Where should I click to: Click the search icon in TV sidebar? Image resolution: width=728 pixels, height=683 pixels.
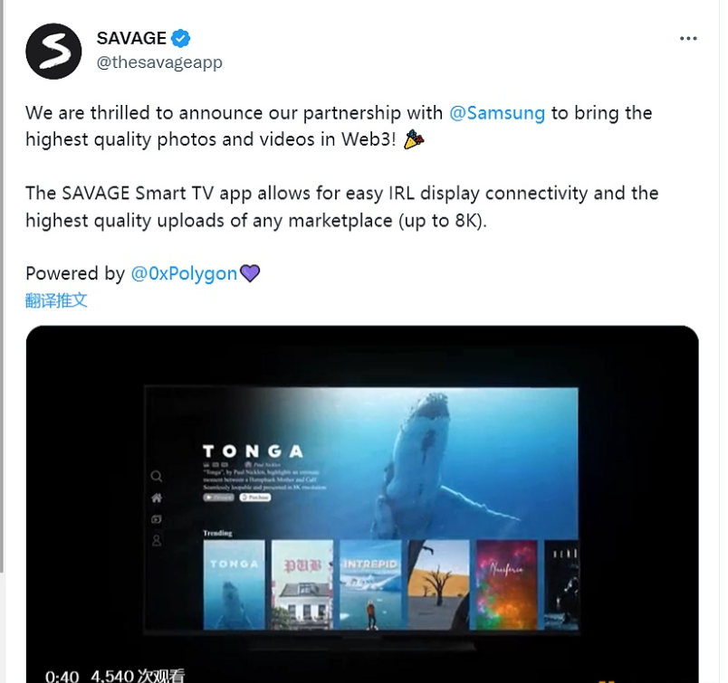pyautogui.click(x=157, y=477)
